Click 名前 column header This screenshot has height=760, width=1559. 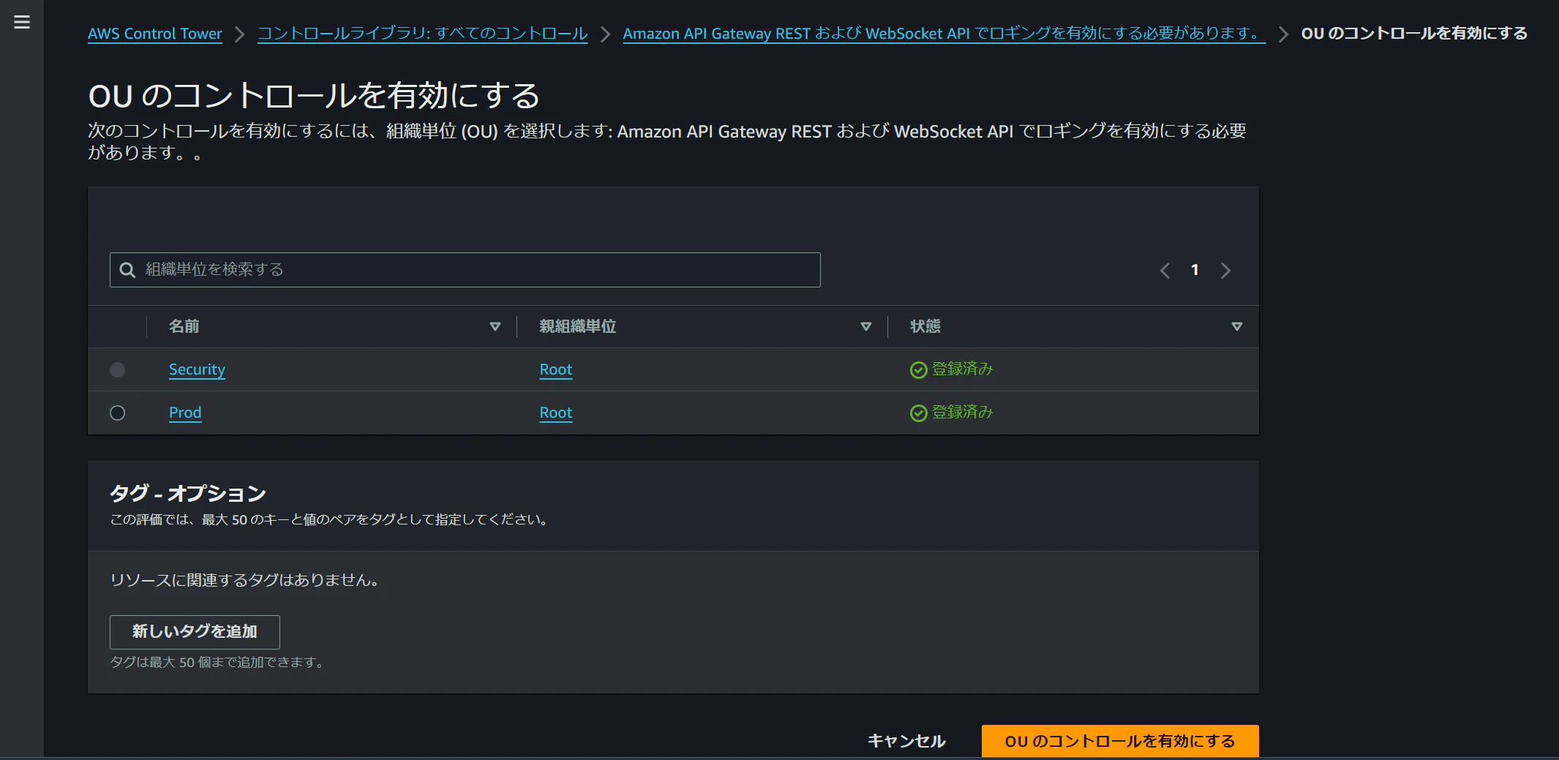[x=184, y=326]
